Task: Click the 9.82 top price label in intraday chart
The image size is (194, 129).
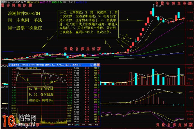Action: click(14, 70)
